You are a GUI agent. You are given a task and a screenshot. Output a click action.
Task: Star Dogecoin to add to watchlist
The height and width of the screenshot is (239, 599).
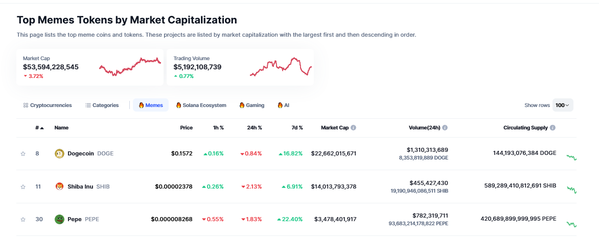click(22, 153)
